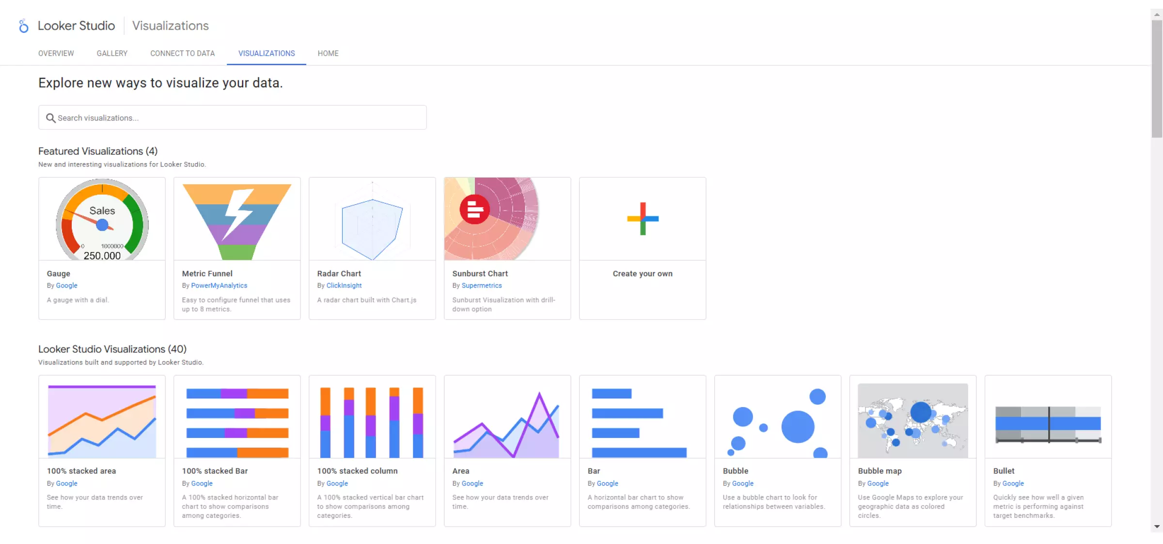
Task: Click the Looker Studio title text
Action: click(x=76, y=26)
